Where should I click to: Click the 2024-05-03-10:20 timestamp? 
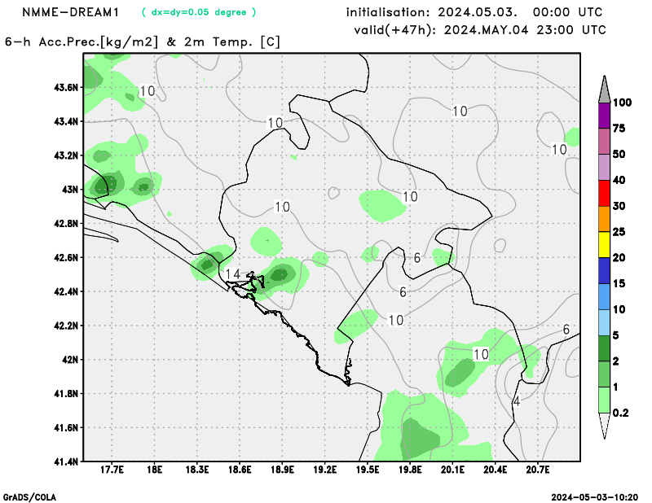595,497
